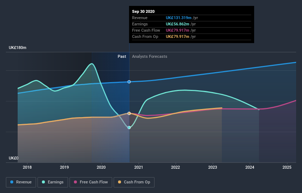
Task: Click the 2023 x-axis label
Action: click(213, 167)
